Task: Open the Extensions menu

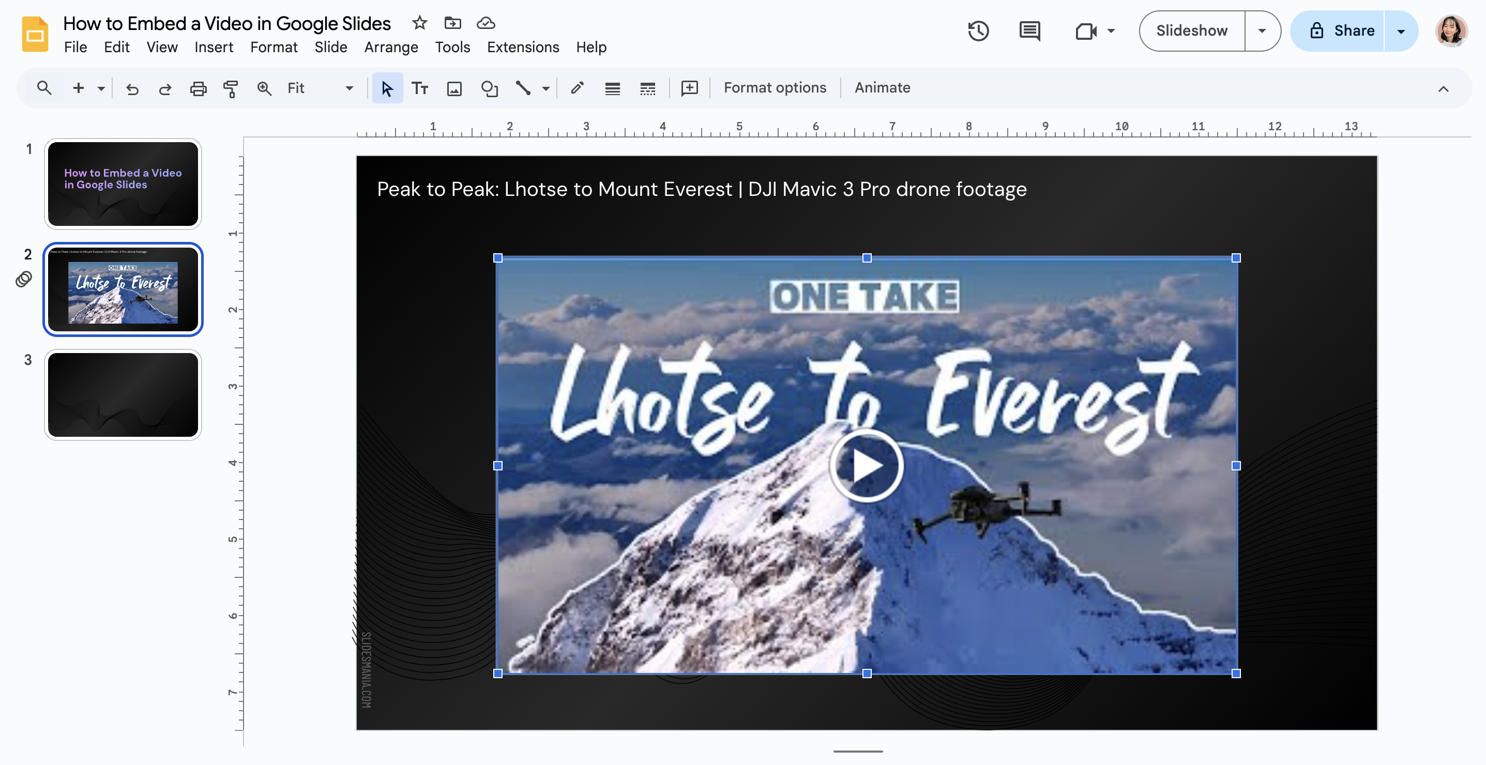Action: coord(523,47)
